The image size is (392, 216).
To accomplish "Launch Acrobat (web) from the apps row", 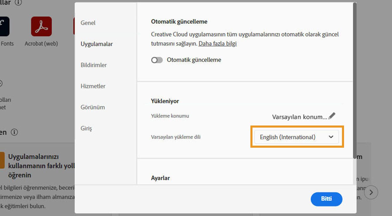I will click(x=41, y=26).
